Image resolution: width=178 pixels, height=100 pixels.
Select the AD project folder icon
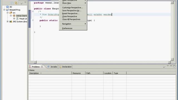[8, 7]
